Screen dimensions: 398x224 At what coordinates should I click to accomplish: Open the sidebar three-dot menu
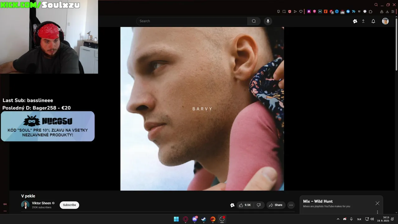(x=5, y=211)
